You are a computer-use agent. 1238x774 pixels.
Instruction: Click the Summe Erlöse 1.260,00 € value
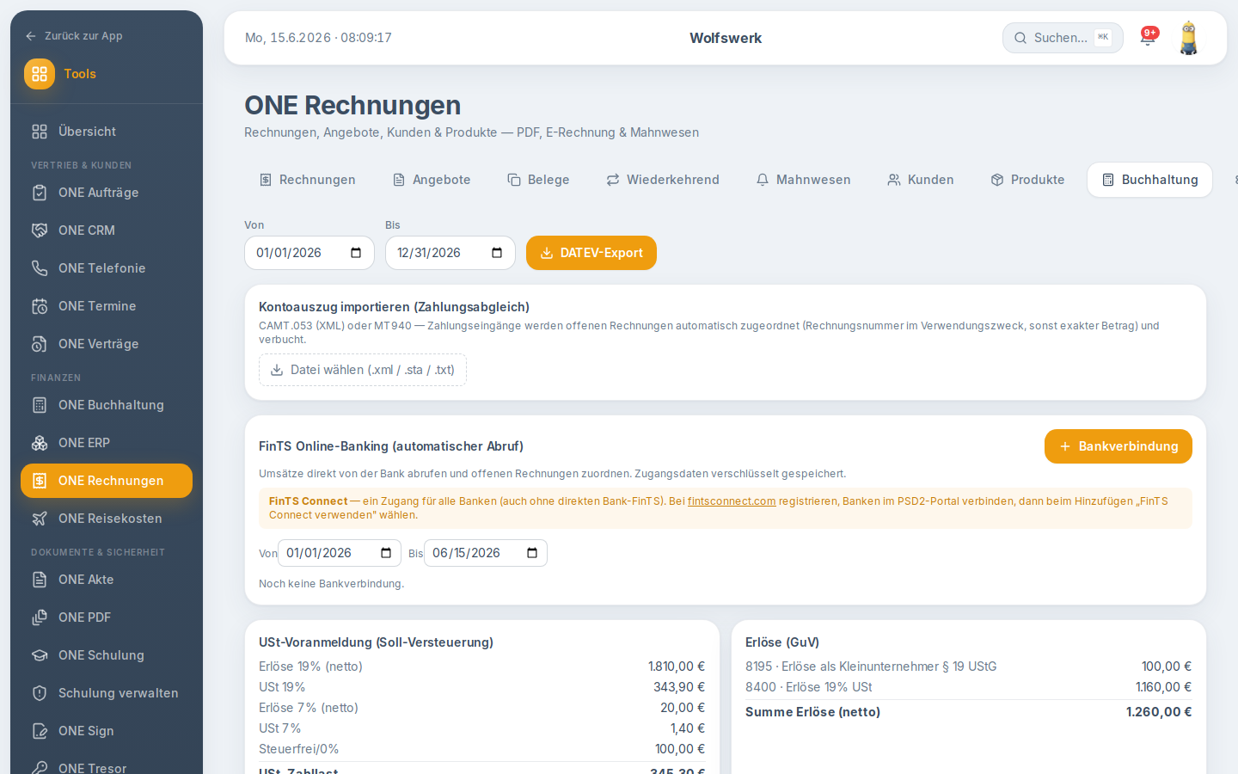tap(1159, 712)
